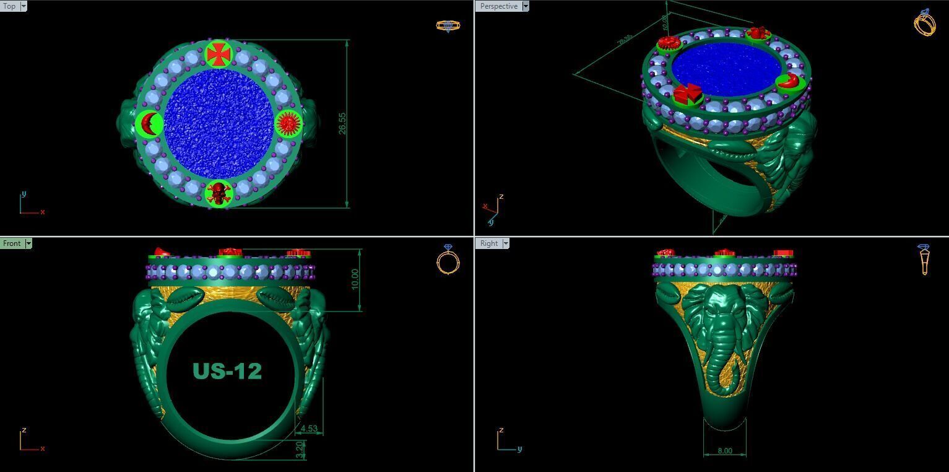Click the ring view icon in Perspective viewport
Screen dimensions: 949x472
(x=924, y=22)
